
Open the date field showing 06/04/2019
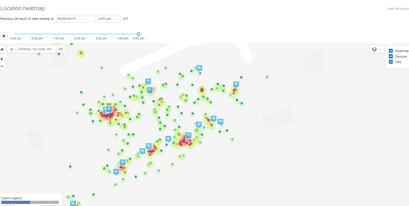76,19
